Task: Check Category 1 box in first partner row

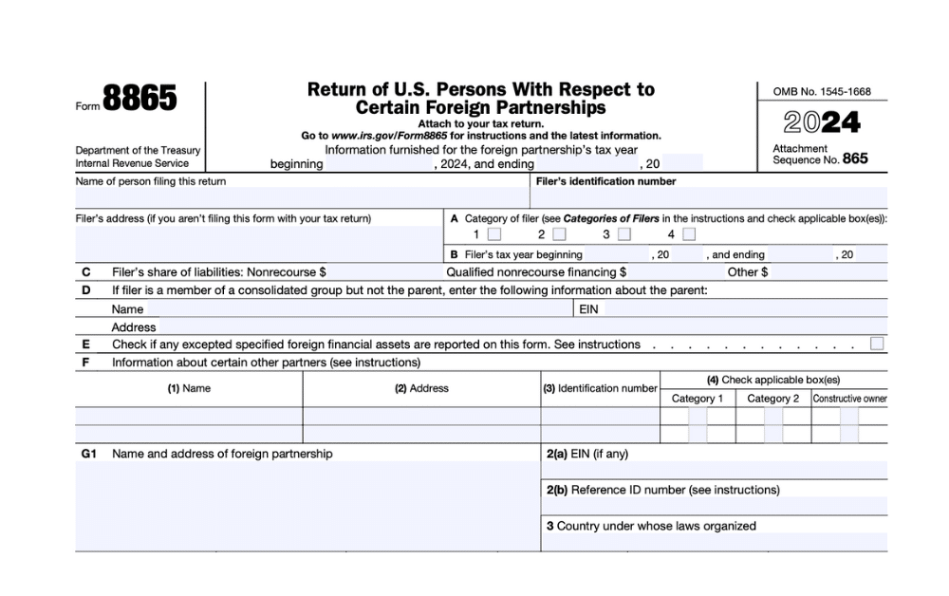Action: 698,416
